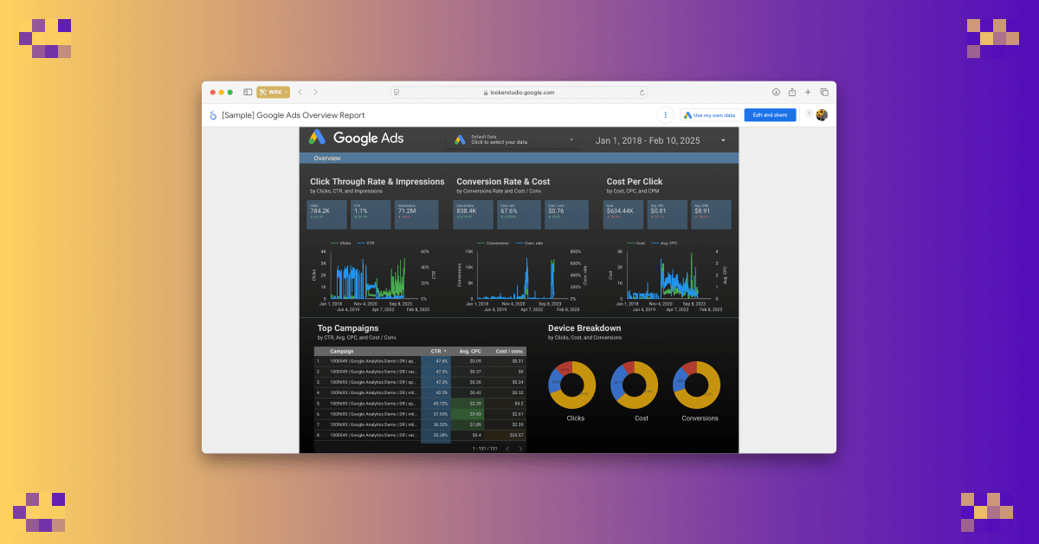Open the user account avatar

click(822, 115)
